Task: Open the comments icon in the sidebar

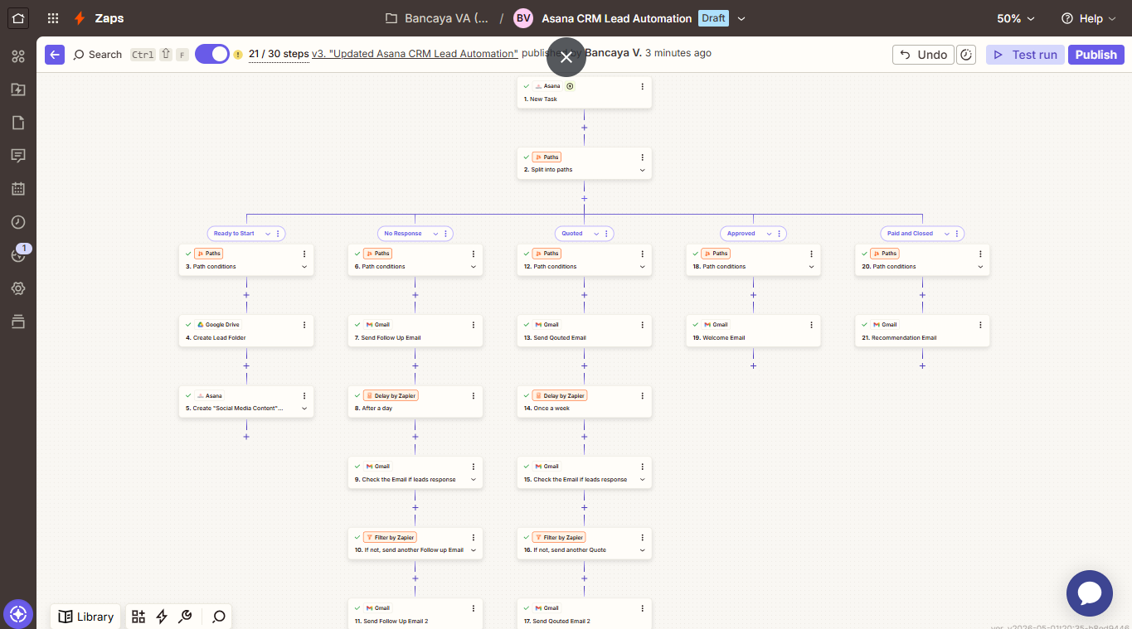Action: point(18,156)
